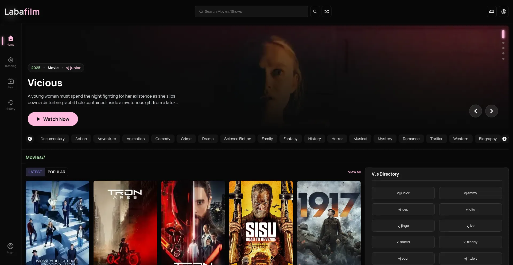Select vj junior in the VJs Directory

click(403, 193)
